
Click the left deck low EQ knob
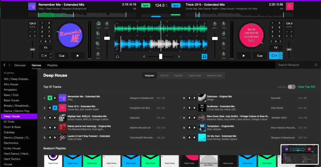(x=98, y=44)
